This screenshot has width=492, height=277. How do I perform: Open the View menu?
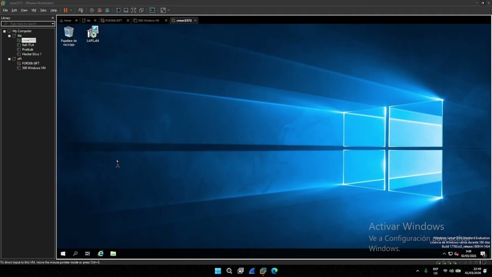(x=24, y=10)
